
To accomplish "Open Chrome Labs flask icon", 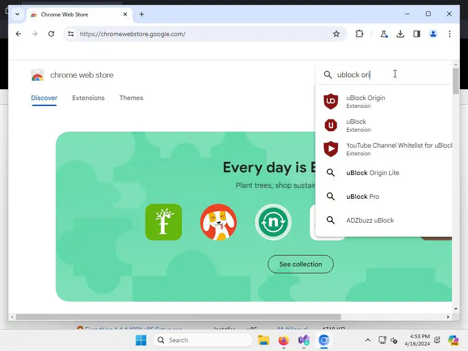I will coord(384,34).
